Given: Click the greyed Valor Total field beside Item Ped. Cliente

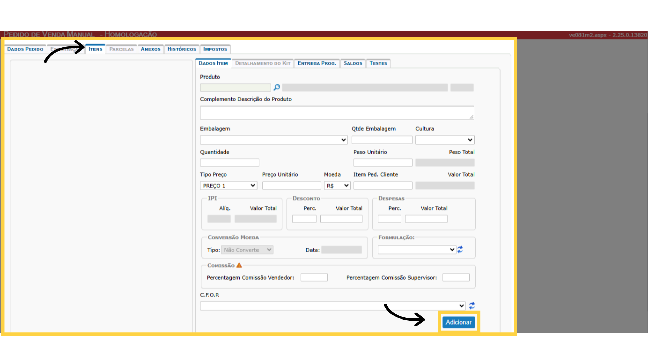Looking at the screenshot, I should click(x=445, y=186).
